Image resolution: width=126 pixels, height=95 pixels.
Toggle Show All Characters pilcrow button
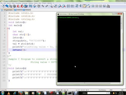click(81, 6)
